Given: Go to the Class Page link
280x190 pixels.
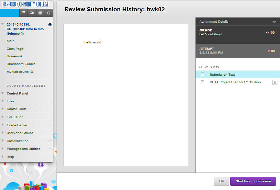Looking at the screenshot, I should 15,49.
